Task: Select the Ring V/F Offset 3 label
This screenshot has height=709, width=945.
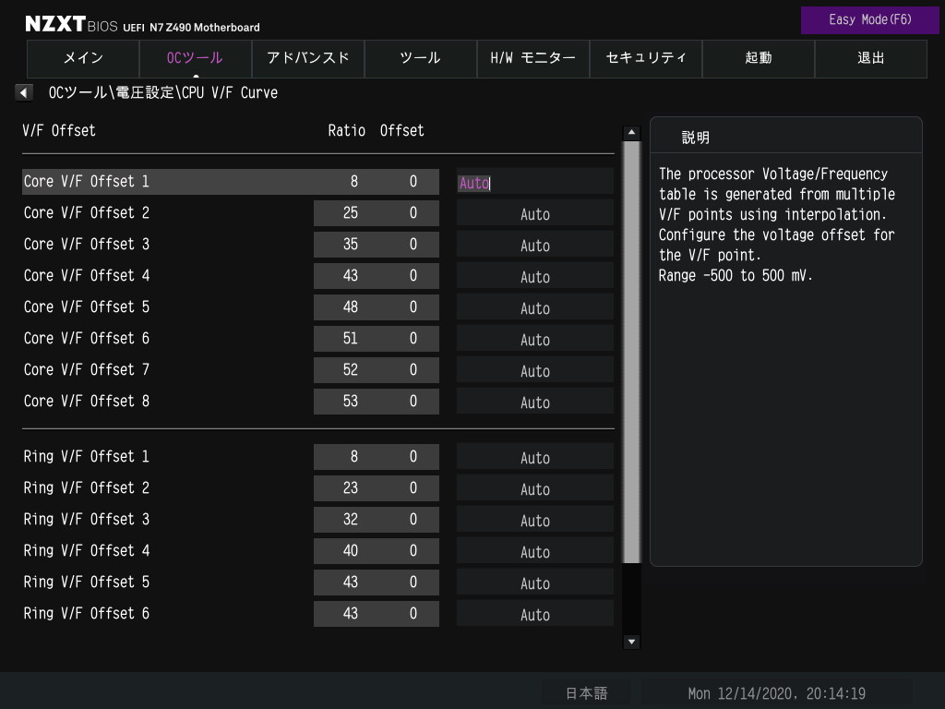Action: click(86, 519)
